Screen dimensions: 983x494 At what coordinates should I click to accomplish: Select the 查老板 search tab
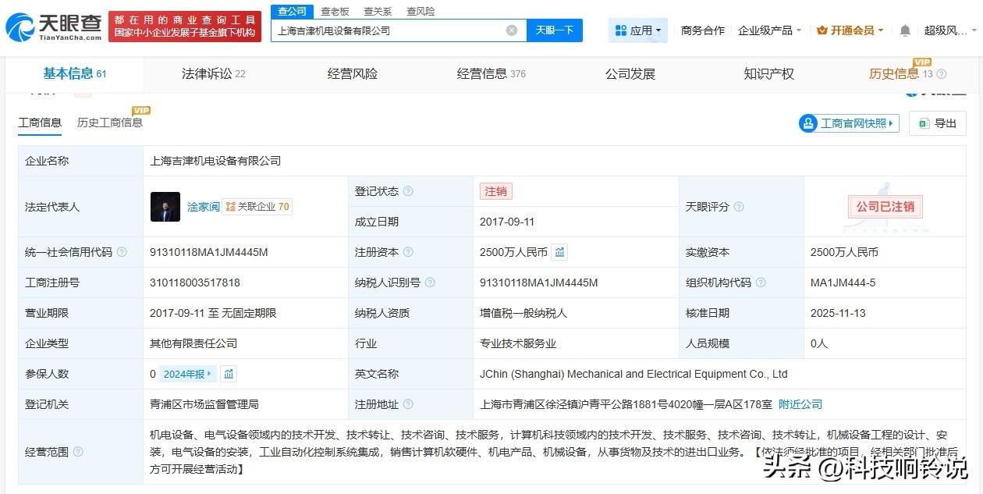(x=335, y=11)
